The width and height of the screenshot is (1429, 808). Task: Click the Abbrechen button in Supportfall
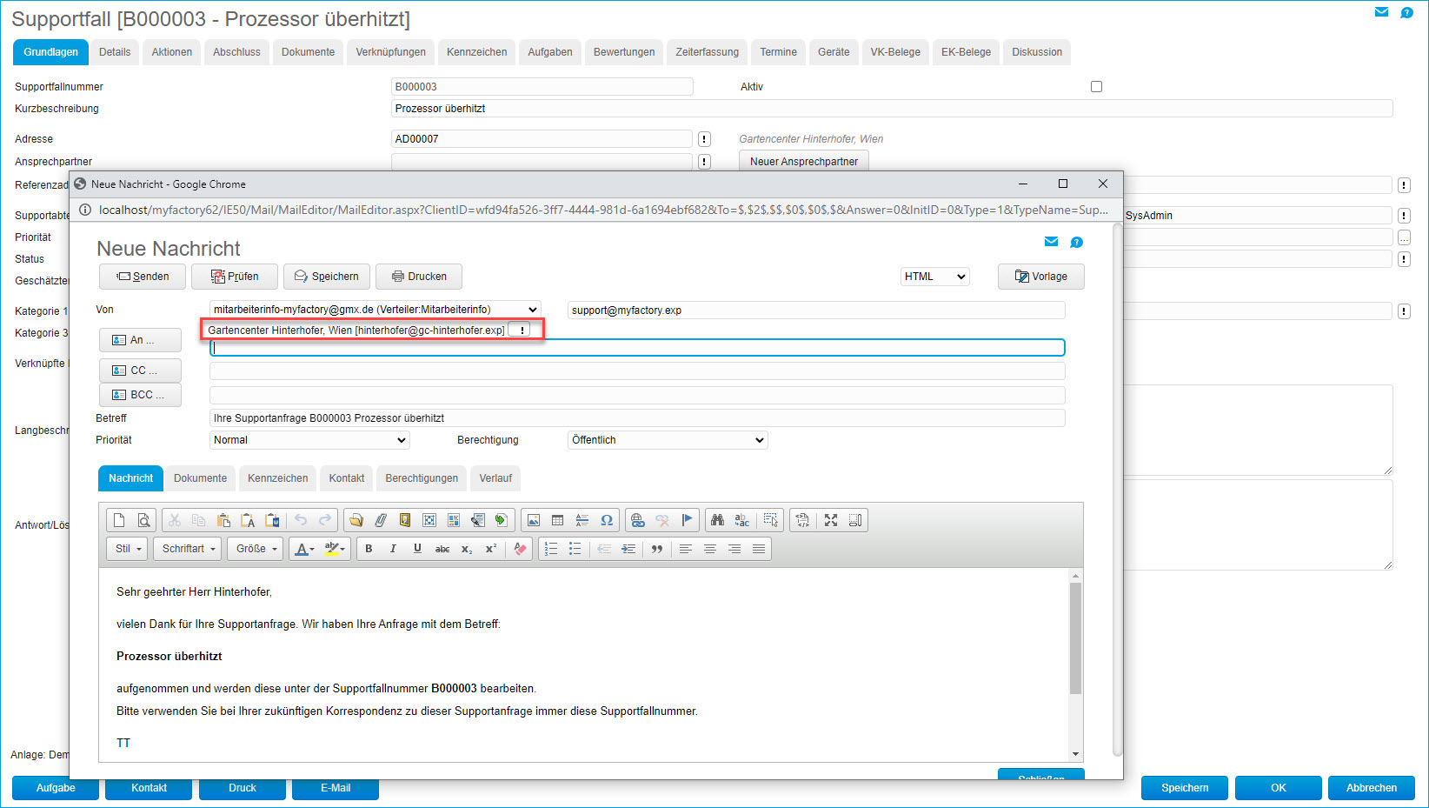[x=1372, y=788]
